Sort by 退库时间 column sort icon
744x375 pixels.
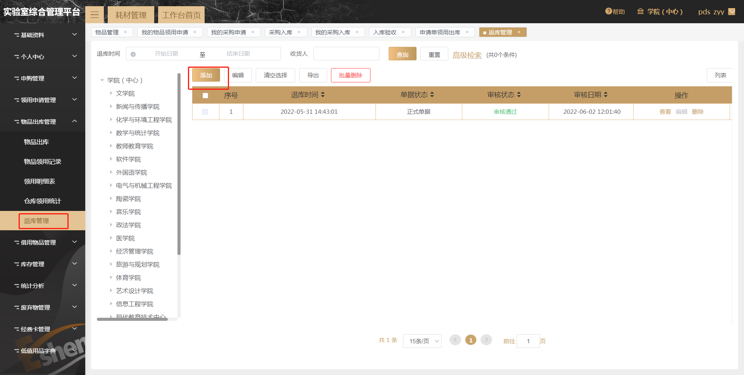click(323, 95)
